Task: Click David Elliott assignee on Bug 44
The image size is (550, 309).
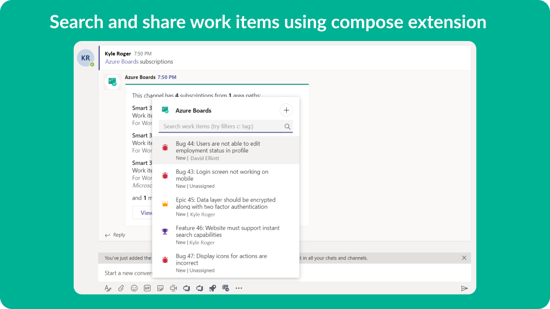Action: [x=205, y=158]
